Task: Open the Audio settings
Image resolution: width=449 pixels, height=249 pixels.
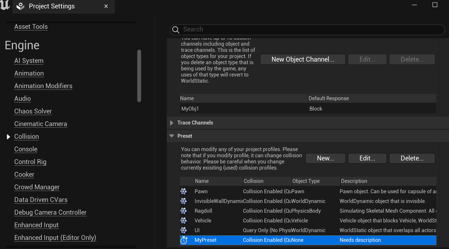Action: coord(22,99)
